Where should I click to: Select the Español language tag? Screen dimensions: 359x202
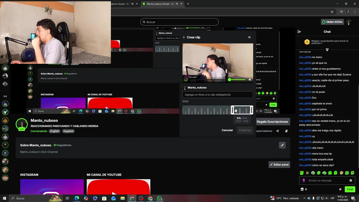tap(68, 131)
